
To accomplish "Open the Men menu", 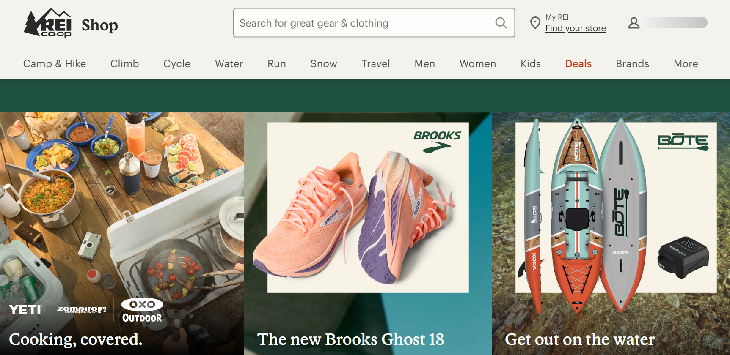I will click(x=425, y=64).
